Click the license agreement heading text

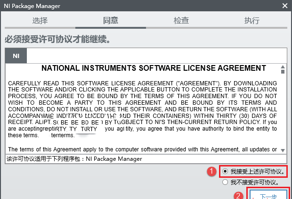[154, 68]
